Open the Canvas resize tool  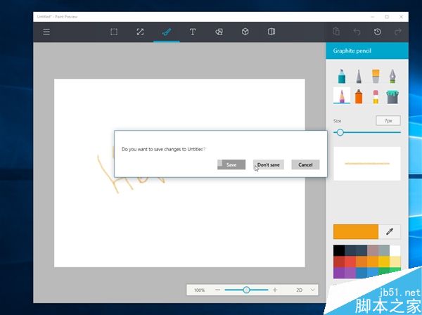[140, 32]
